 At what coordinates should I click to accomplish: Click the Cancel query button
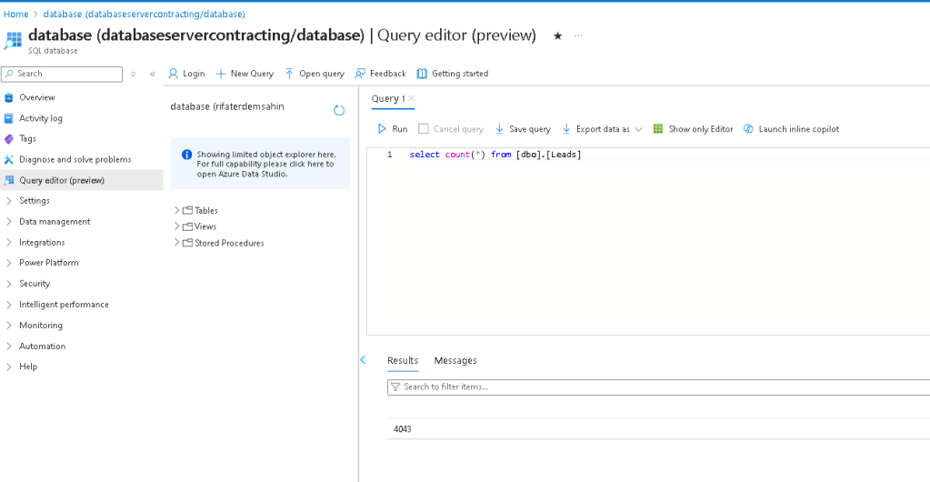(451, 129)
